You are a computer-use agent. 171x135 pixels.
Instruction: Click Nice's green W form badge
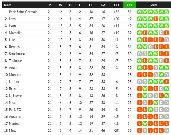tap(156, 103)
